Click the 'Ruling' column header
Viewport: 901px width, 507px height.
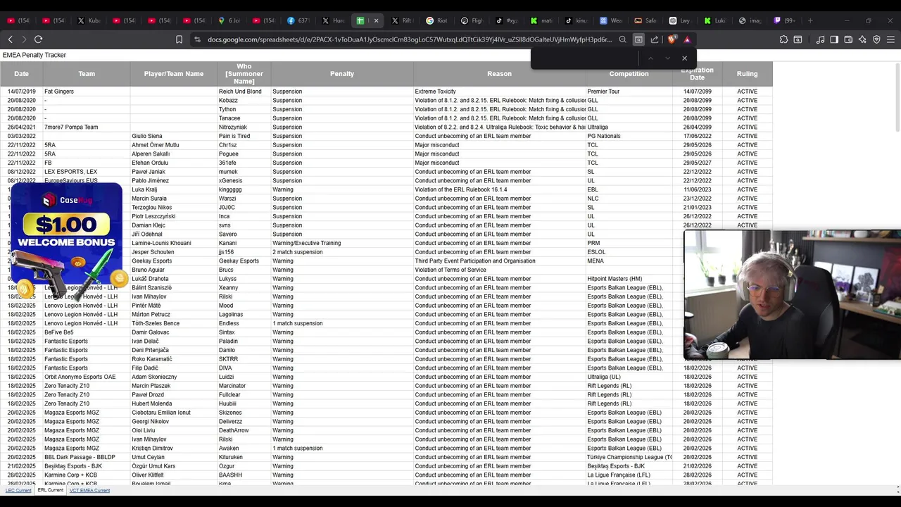[748, 74]
